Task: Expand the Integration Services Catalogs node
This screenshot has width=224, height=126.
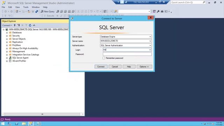Action: (x=7, y=55)
